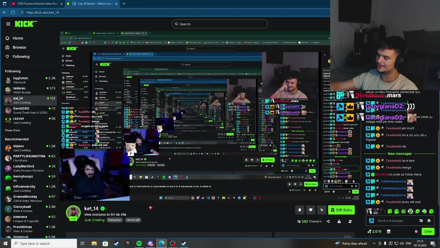This screenshot has height=248, width=440.
Task: Open bbjess in Recommended list
Action: [x=30, y=148]
